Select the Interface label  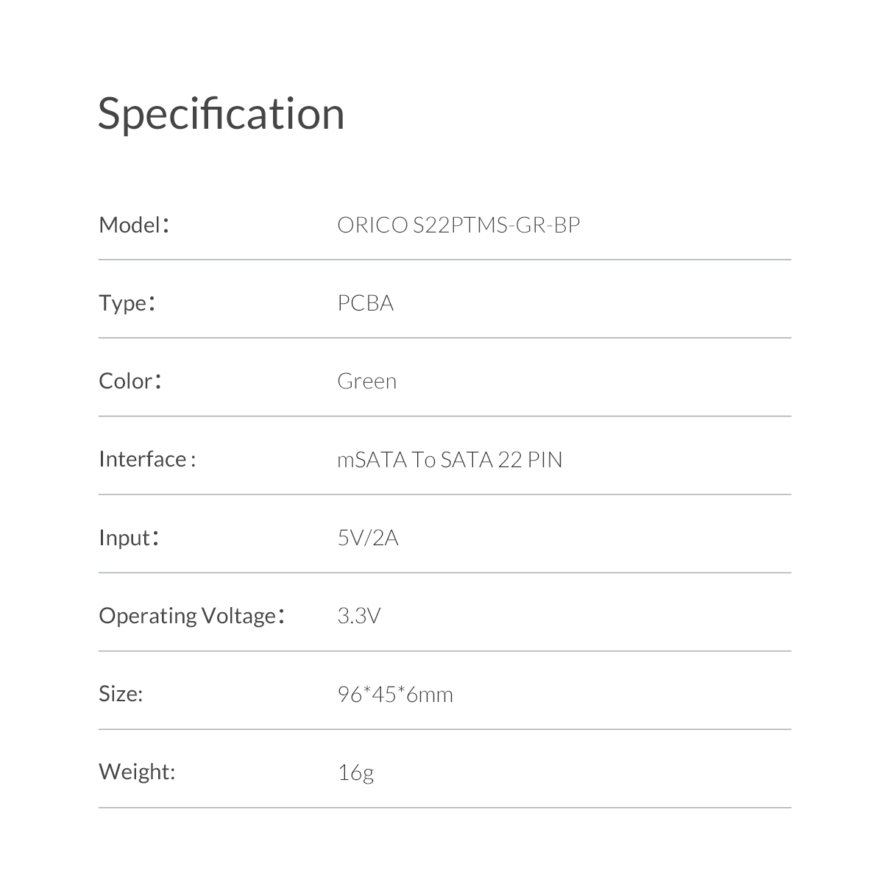coord(147,459)
